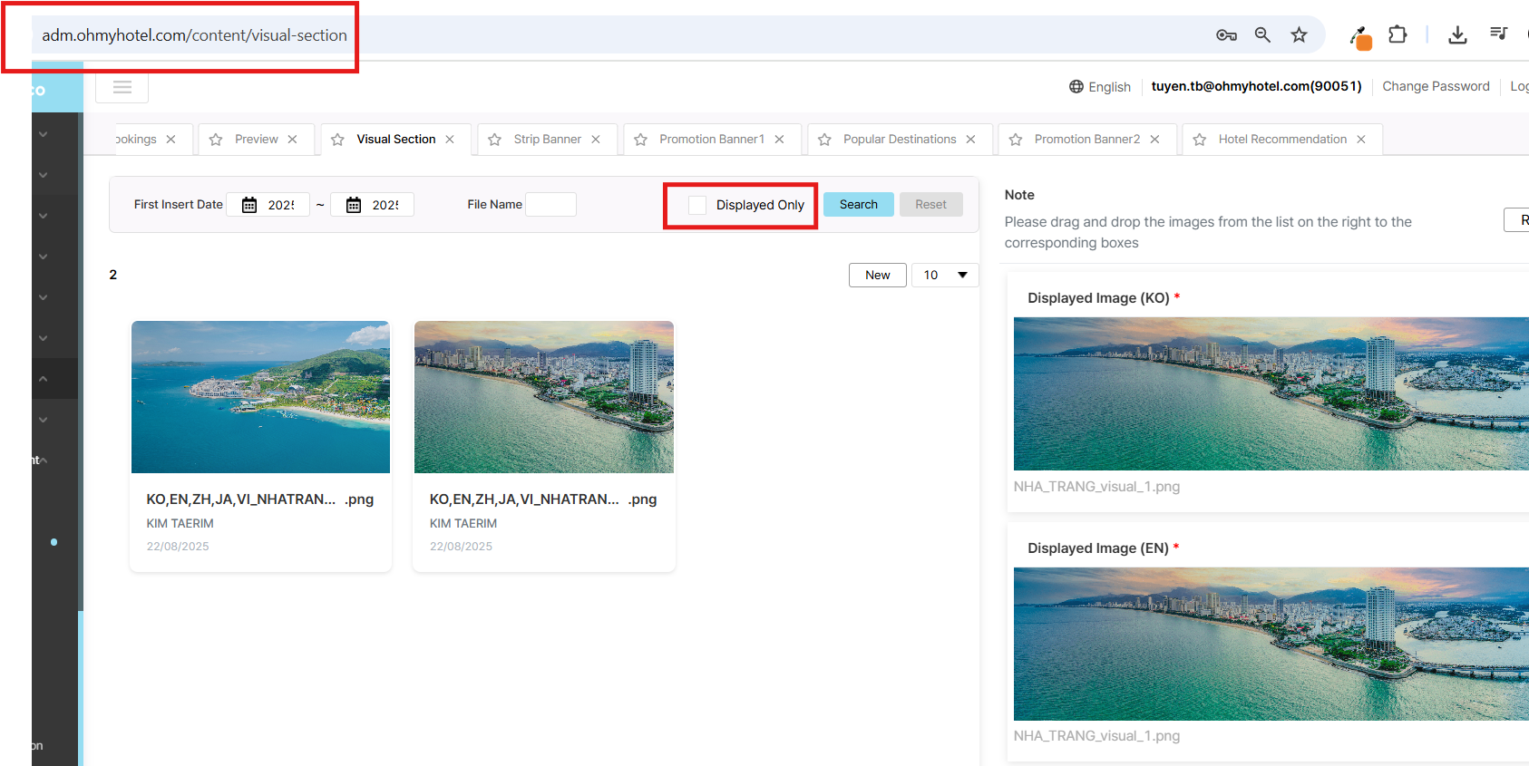Click the File Name input field
The width and height of the screenshot is (1529, 766).
pos(550,205)
